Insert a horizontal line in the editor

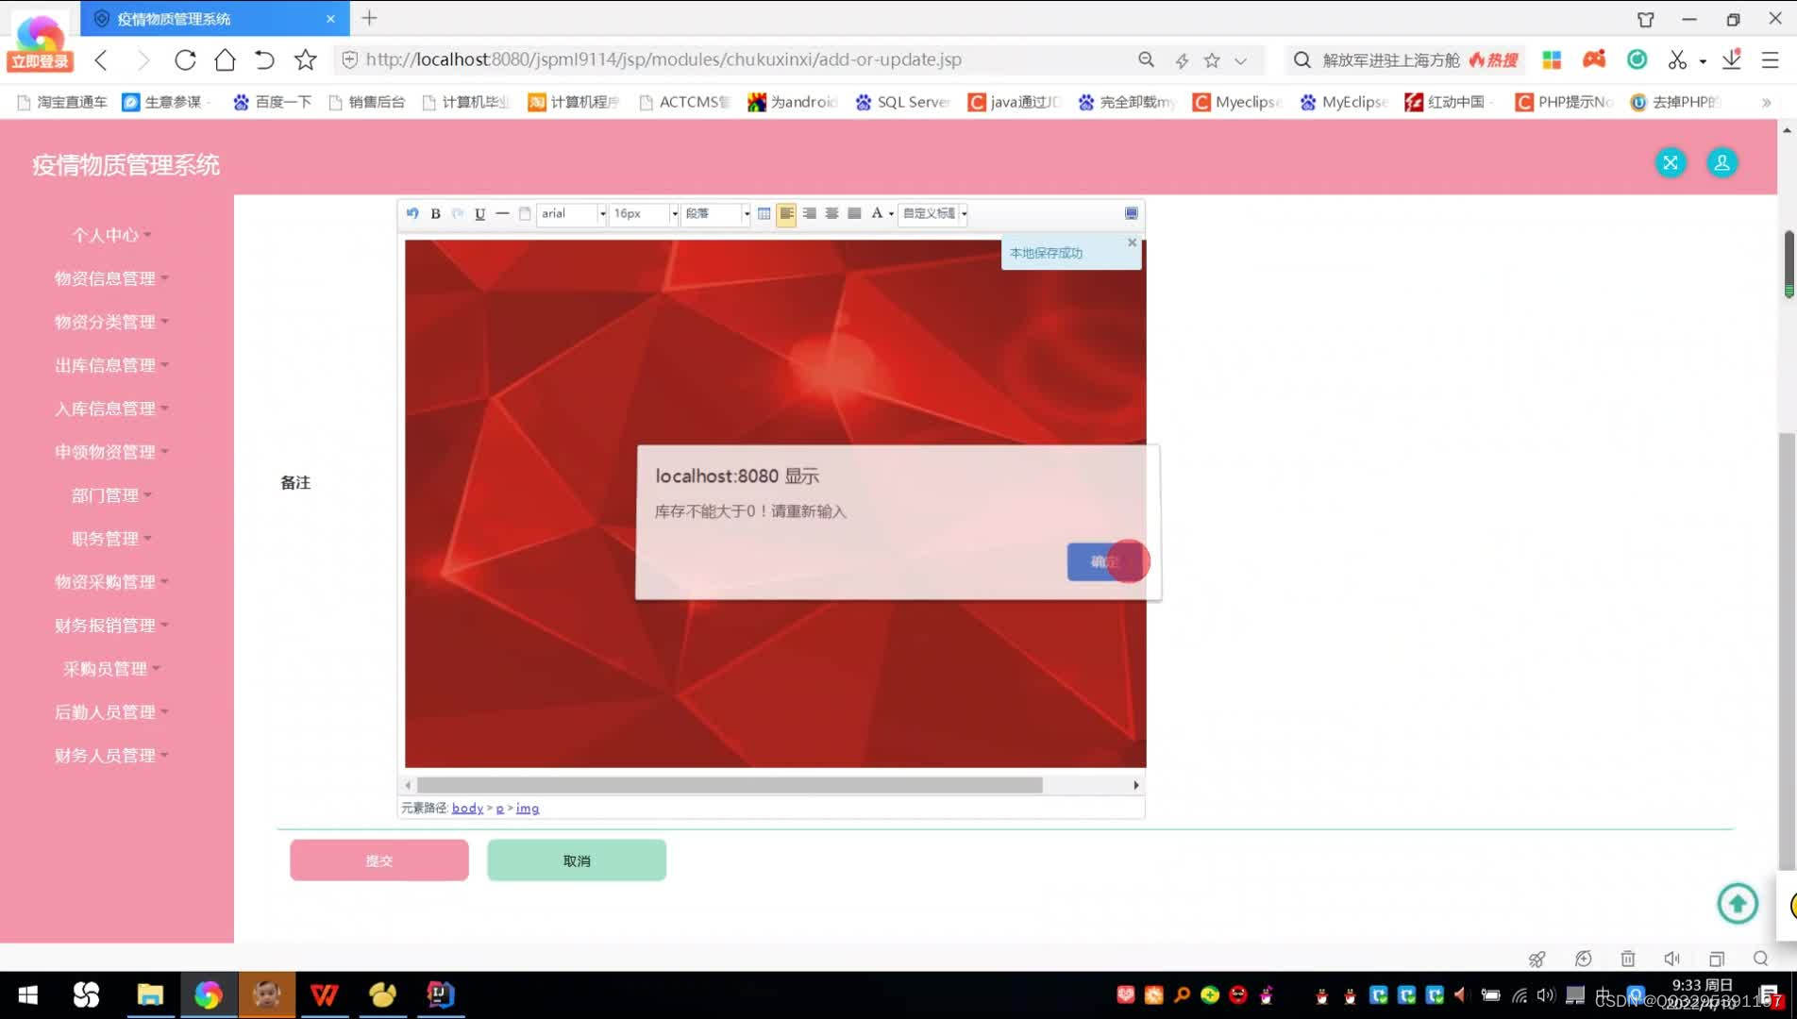502,213
